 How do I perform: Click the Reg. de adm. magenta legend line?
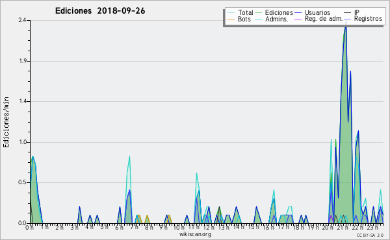point(298,19)
